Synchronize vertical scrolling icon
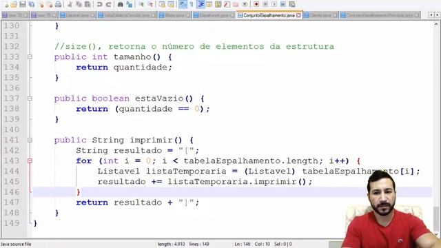Viewport: 441px width, 248px height. [162, 4]
